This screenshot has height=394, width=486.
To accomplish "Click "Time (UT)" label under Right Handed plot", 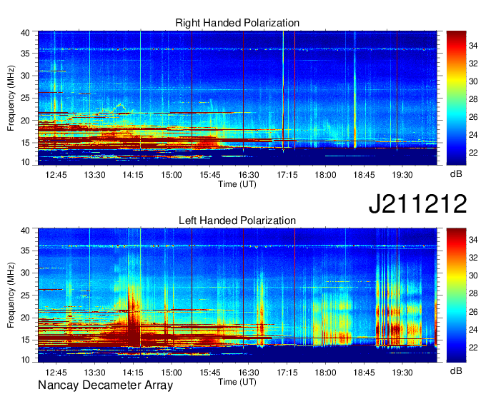I will pyautogui.click(x=237, y=184).
